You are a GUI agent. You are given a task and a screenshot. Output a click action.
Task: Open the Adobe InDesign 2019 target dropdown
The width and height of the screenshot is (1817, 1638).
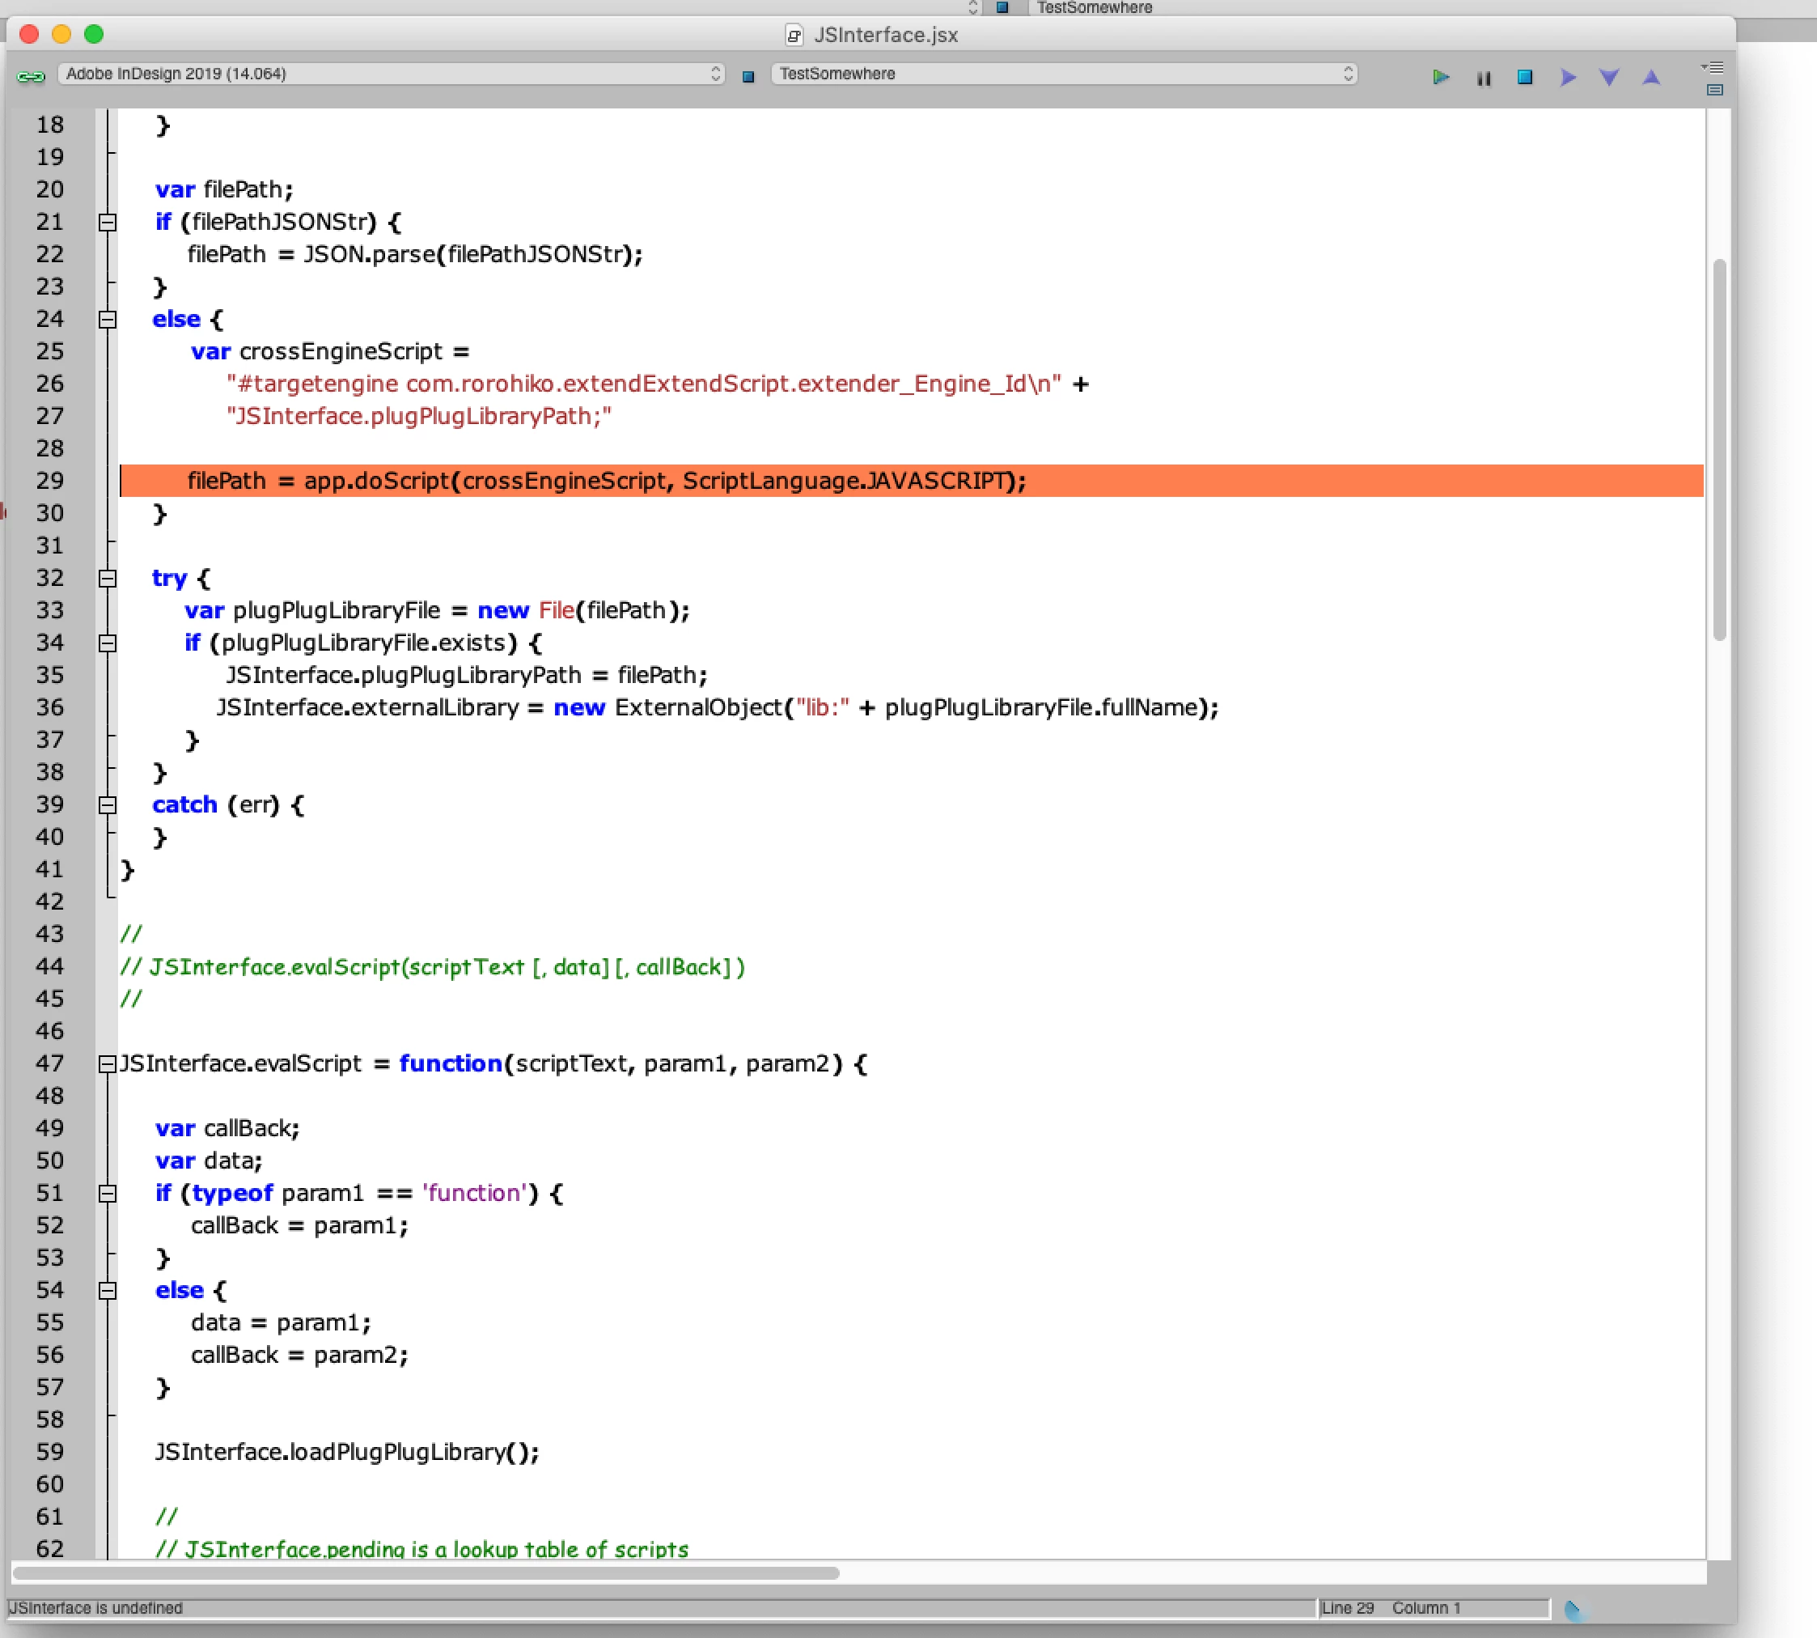[392, 74]
